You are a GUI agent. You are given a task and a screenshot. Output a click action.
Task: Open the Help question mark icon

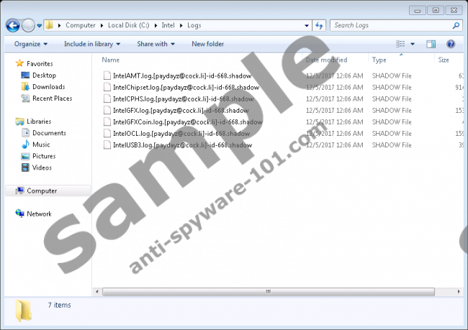click(451, 44)
